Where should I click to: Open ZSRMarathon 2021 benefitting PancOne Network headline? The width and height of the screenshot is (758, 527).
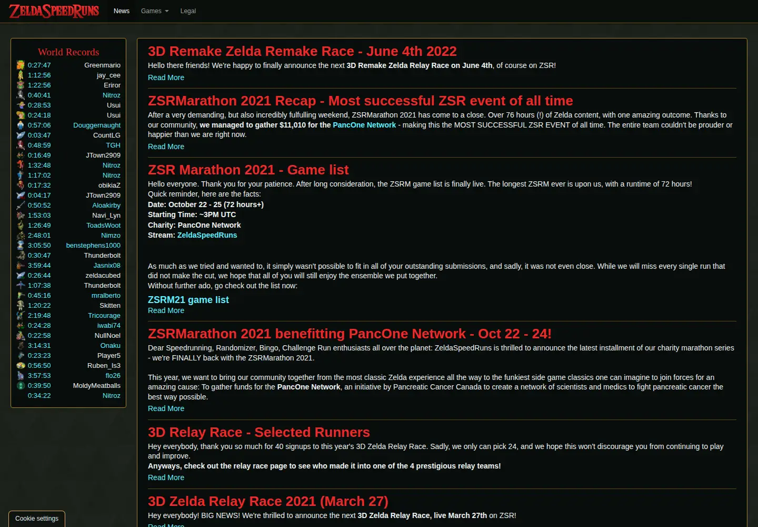pyautogui.click(x=350, y=334)
